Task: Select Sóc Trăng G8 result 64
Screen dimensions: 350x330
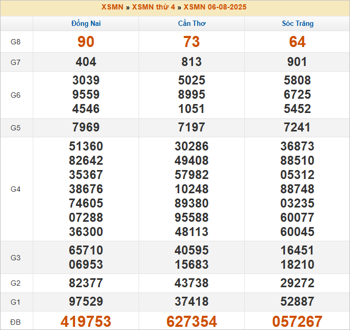Action: (x=297, y=42)
